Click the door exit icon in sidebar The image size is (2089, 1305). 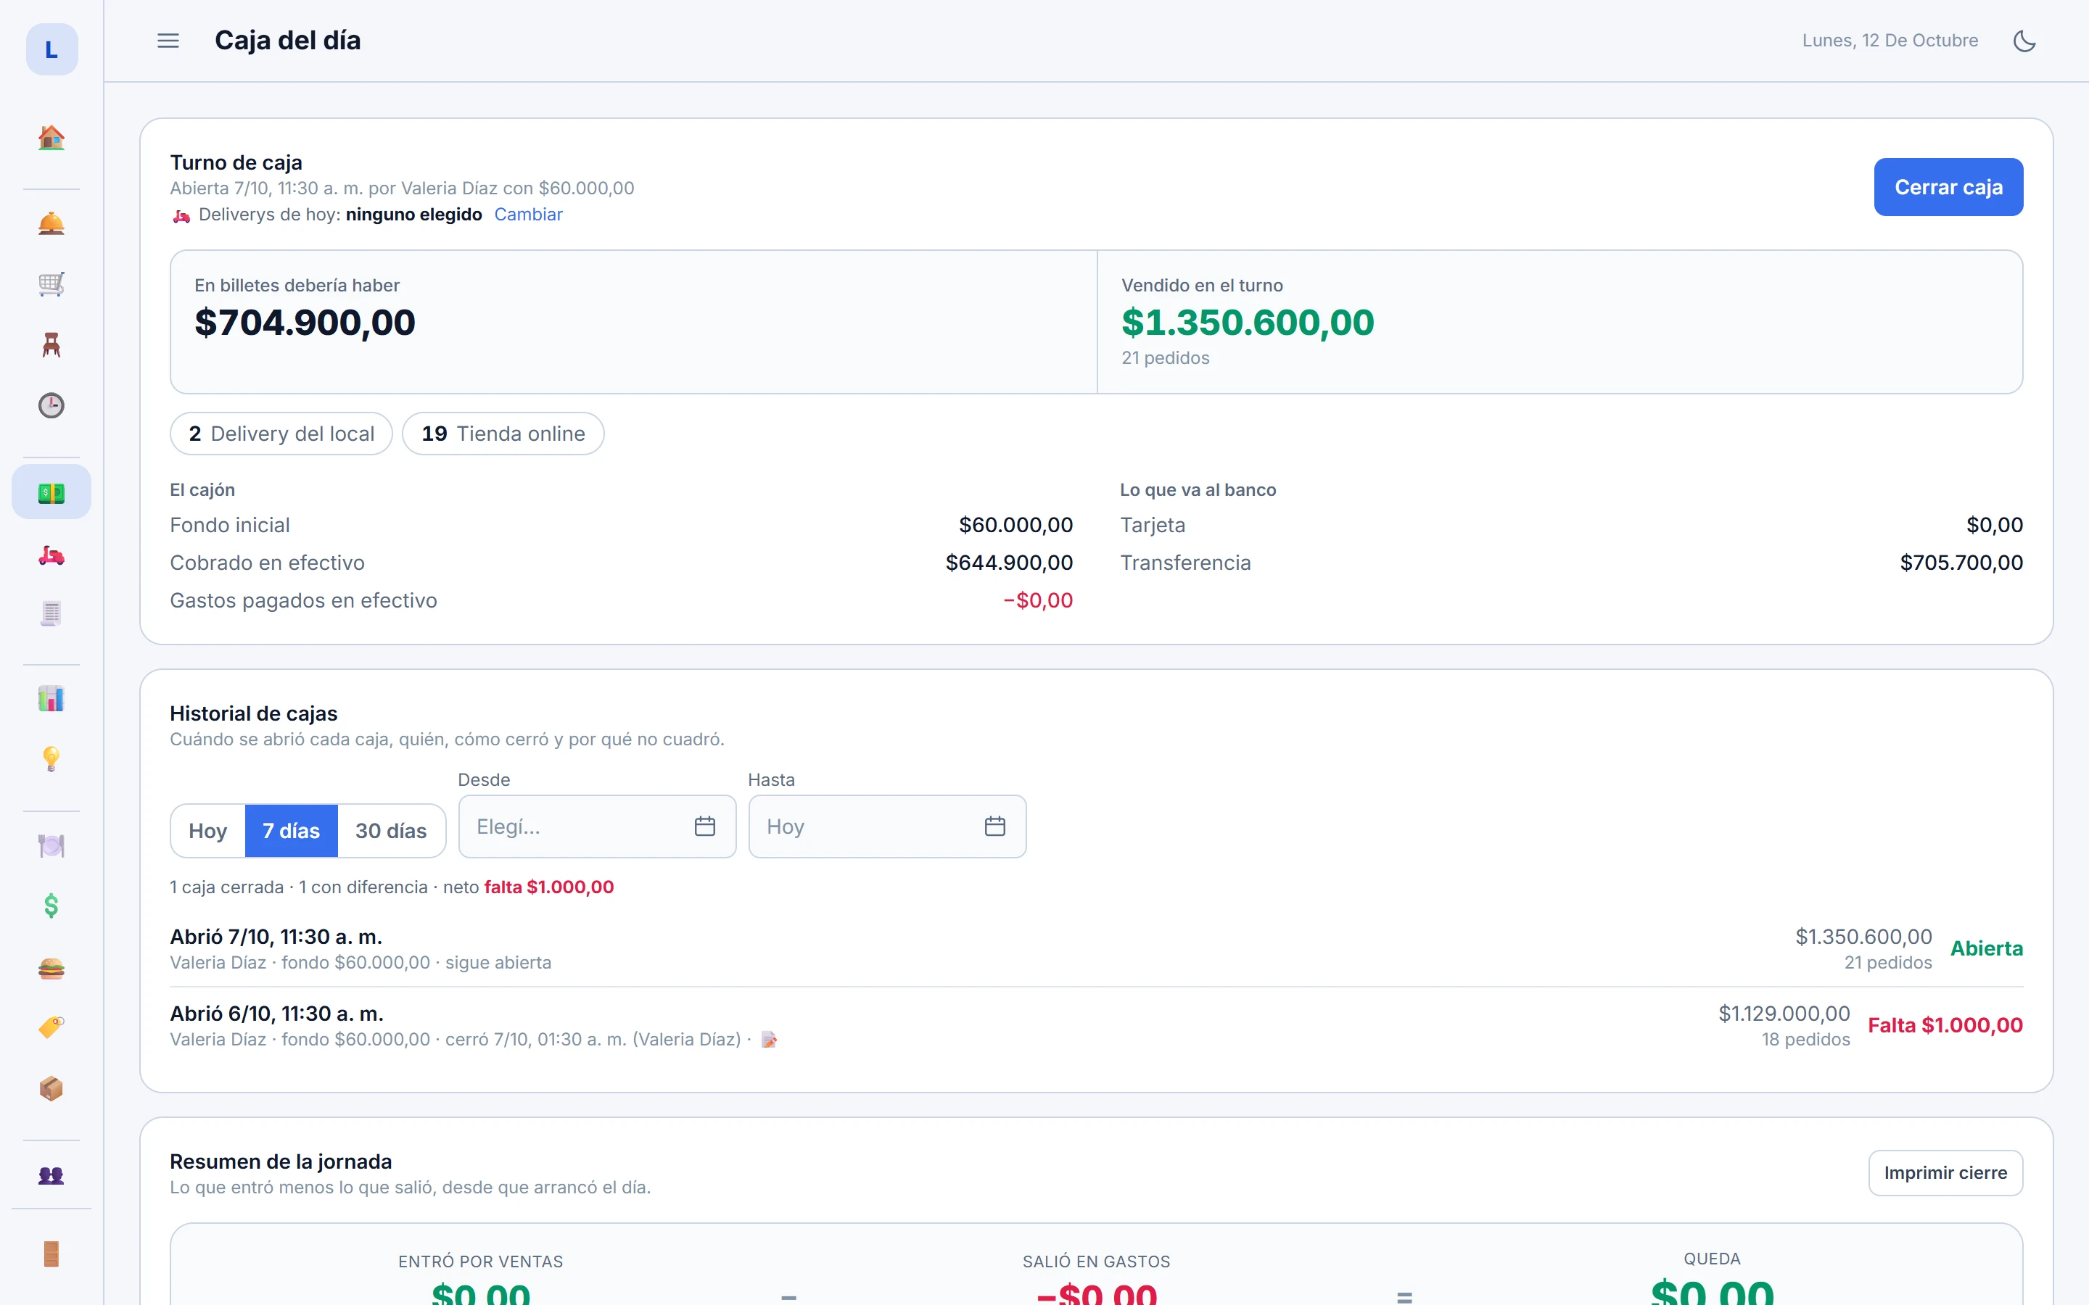(x=51, y=1254)
